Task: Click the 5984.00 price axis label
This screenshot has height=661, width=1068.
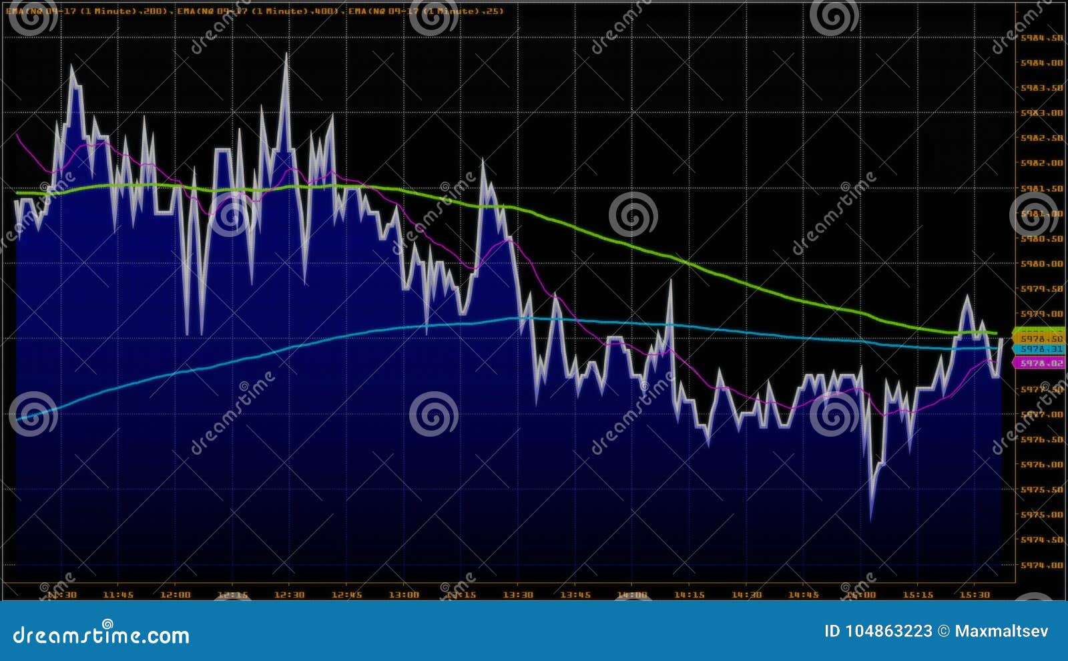Action: coord(1041,63)
